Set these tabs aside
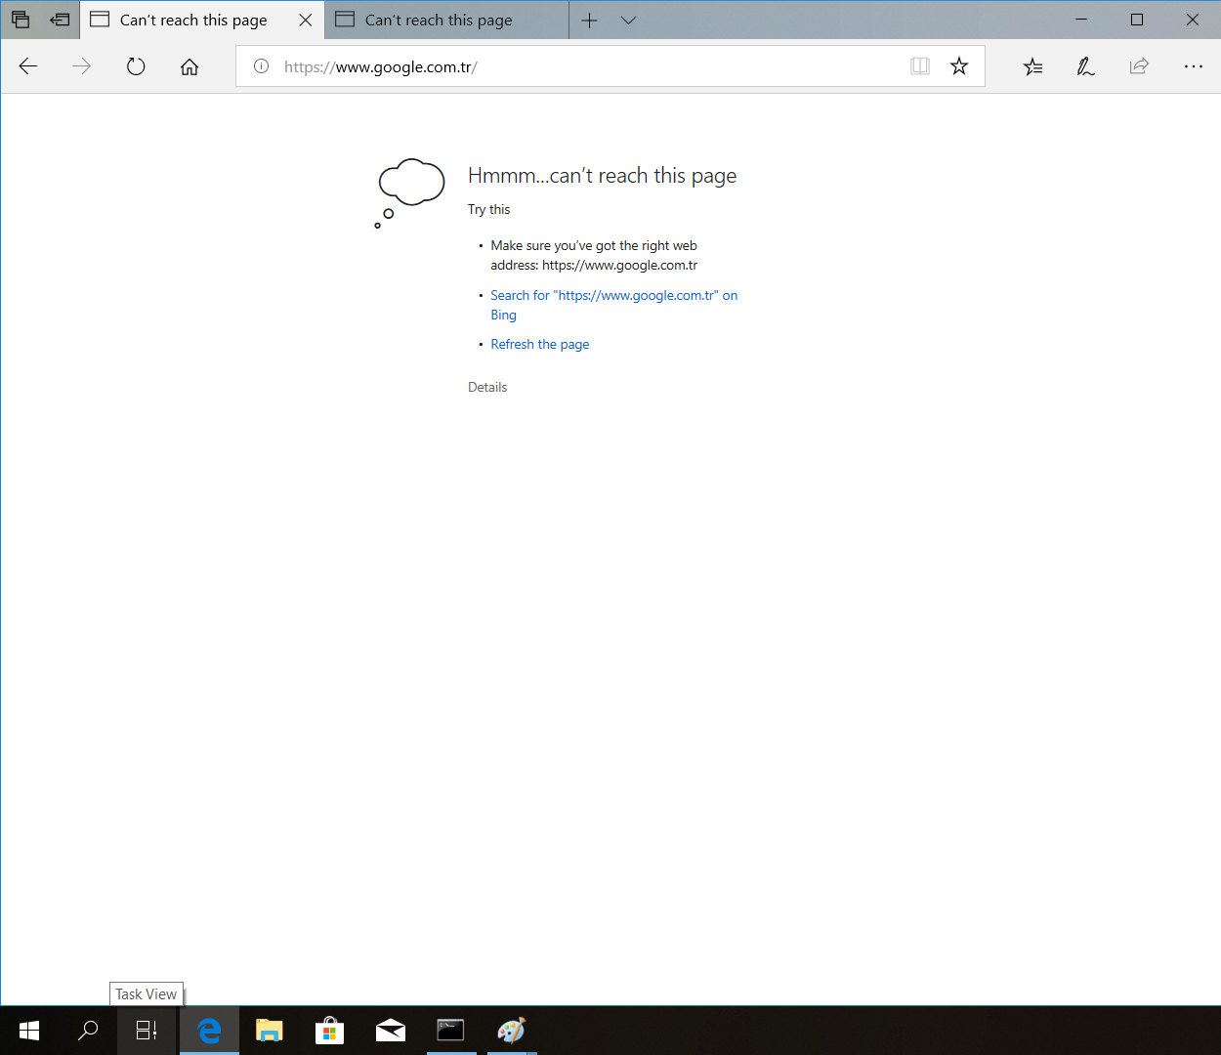Screen dimensions: 1221x1055 [x=60, y=20]
